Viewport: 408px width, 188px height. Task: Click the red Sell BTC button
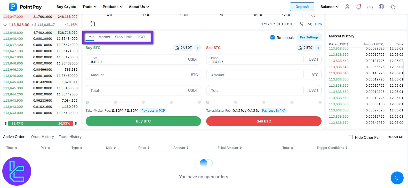[x=264, y=121]
